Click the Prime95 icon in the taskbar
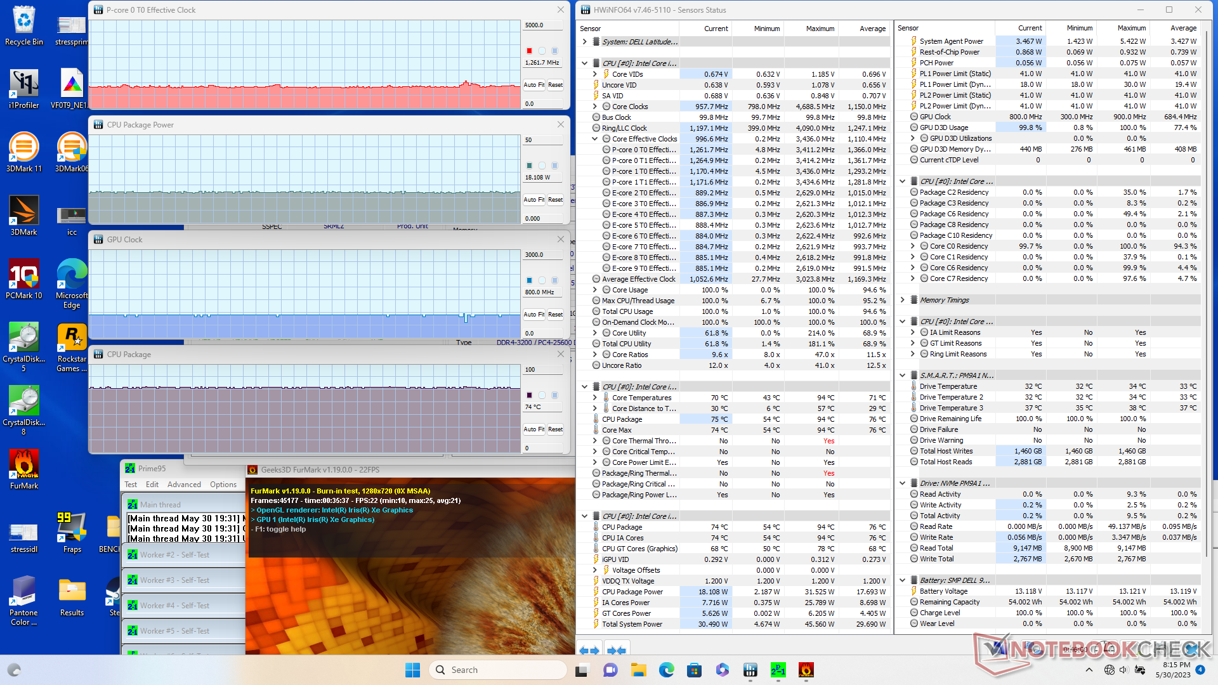This screenshot has height=685, width=1218. [778, 670]
